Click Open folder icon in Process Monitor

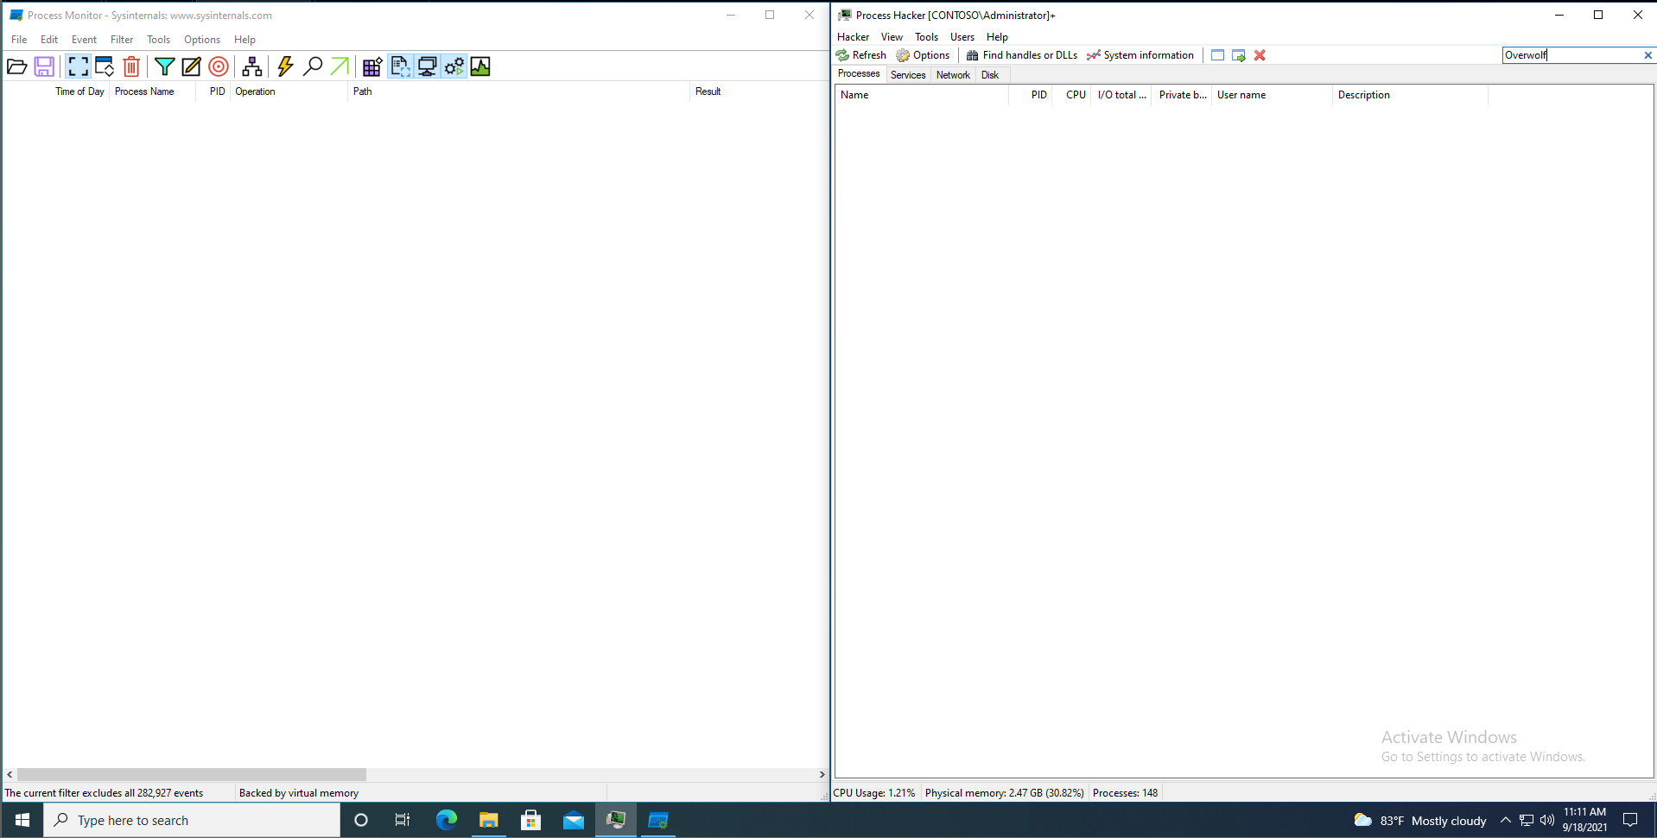pos(16,66)
